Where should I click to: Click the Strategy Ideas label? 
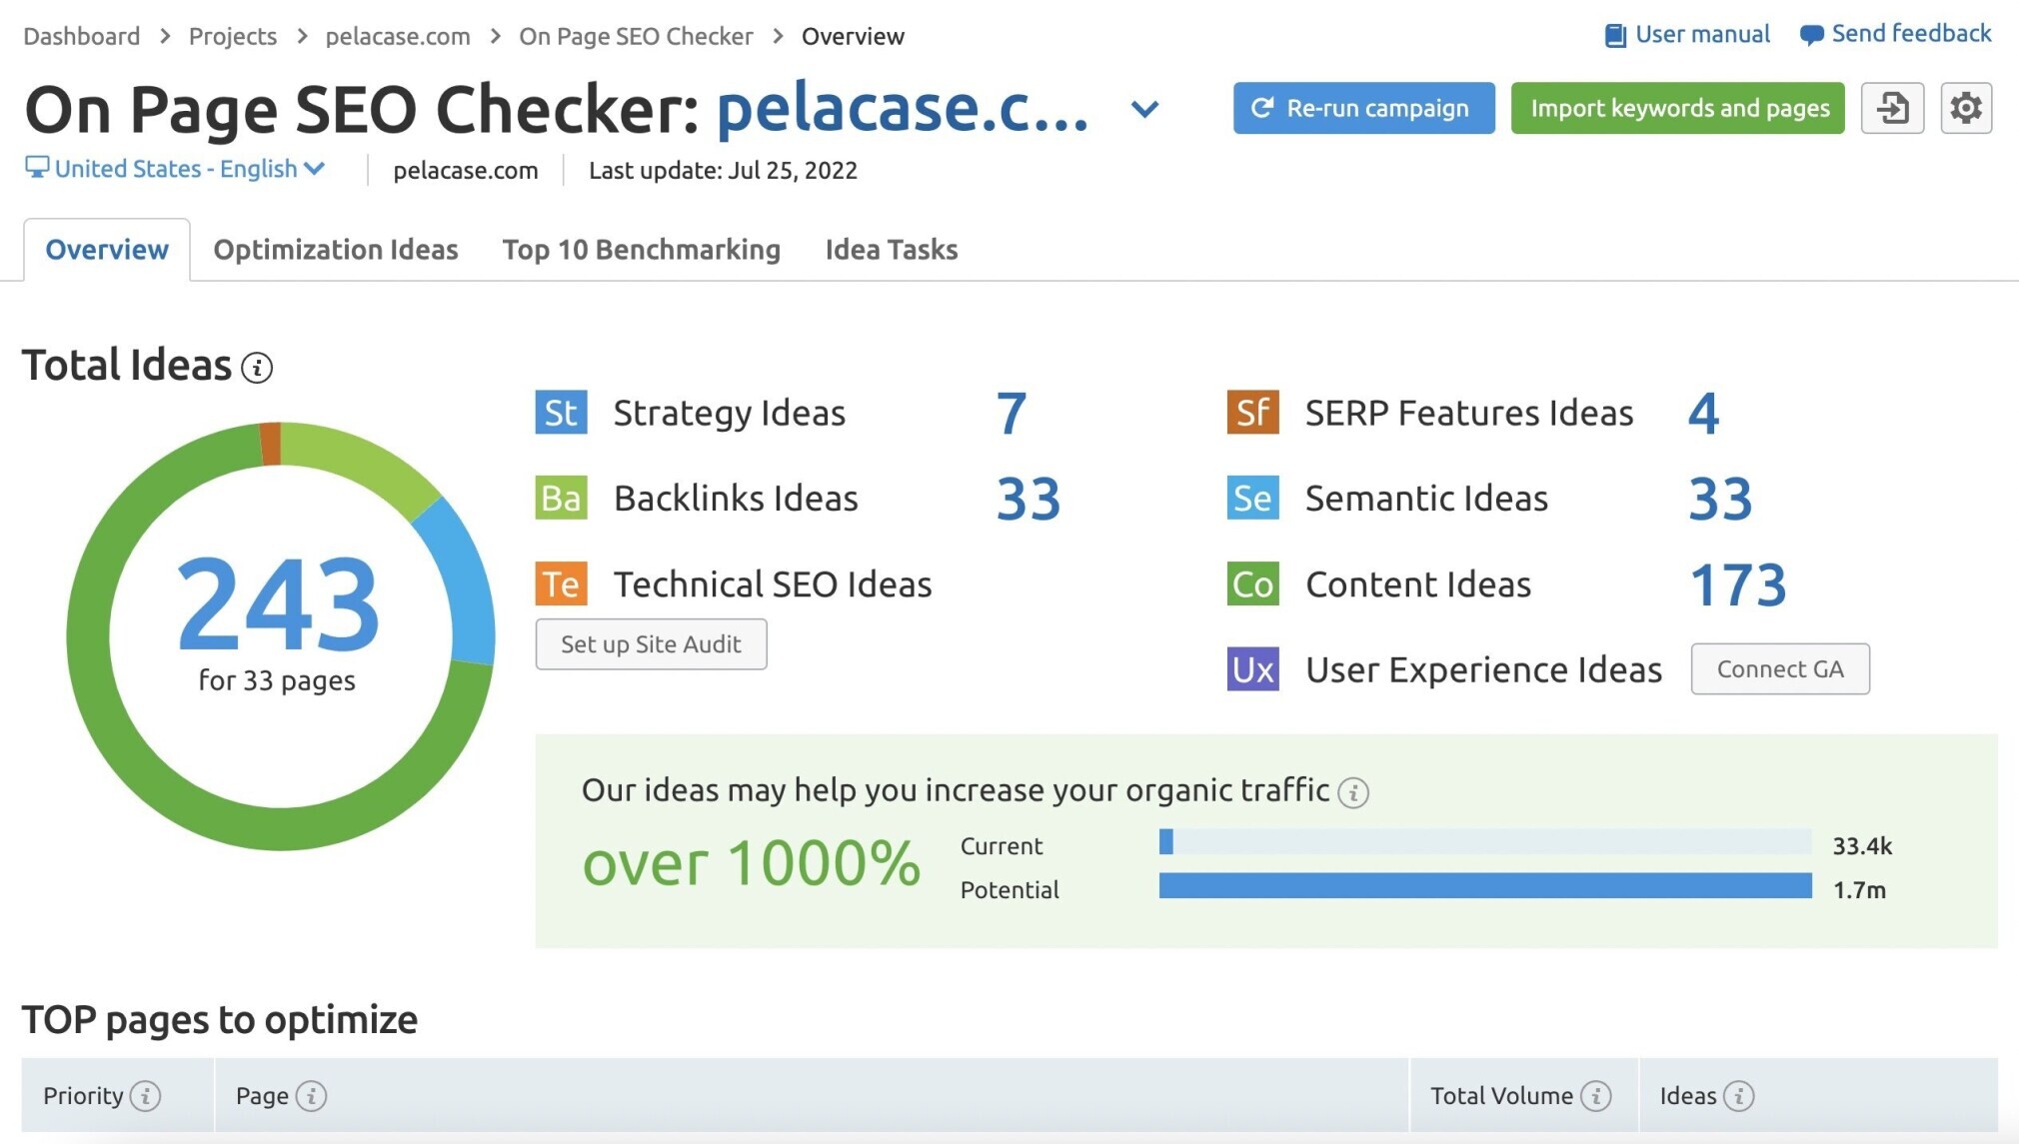click(x=730, y=413)
